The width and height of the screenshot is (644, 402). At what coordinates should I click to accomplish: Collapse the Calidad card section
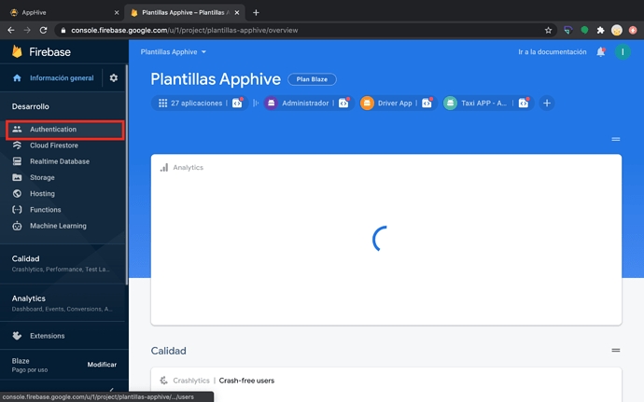(615, 351)
